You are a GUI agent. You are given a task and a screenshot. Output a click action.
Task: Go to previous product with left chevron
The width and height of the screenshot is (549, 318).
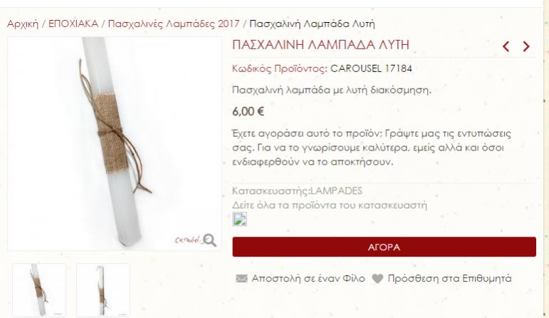506,46
